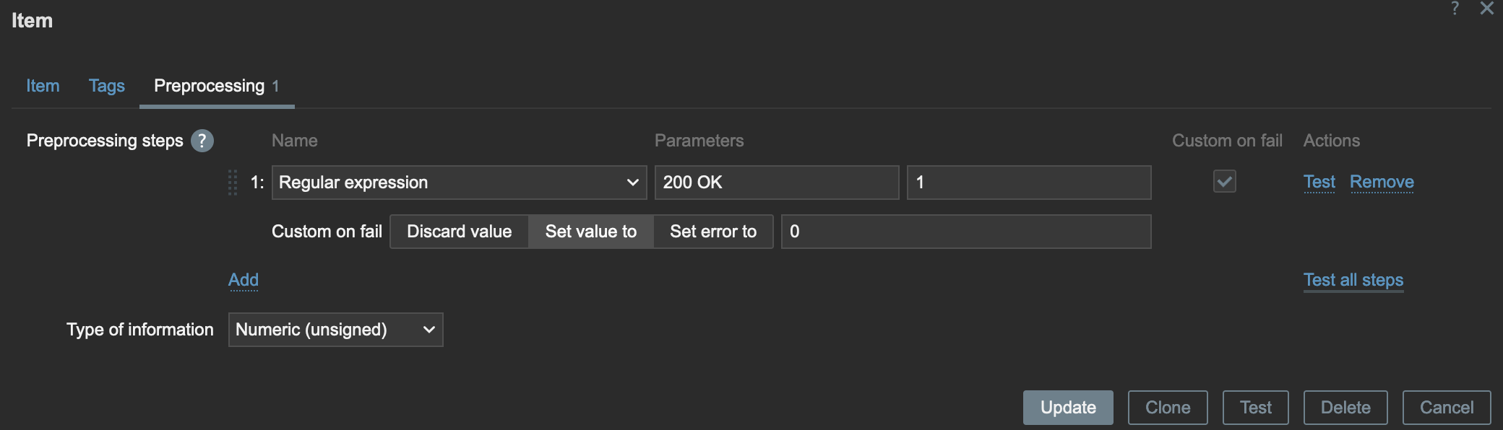Click the dialog help question mark
This screenshot has width=1503, height=430.
click(1455, 9)
